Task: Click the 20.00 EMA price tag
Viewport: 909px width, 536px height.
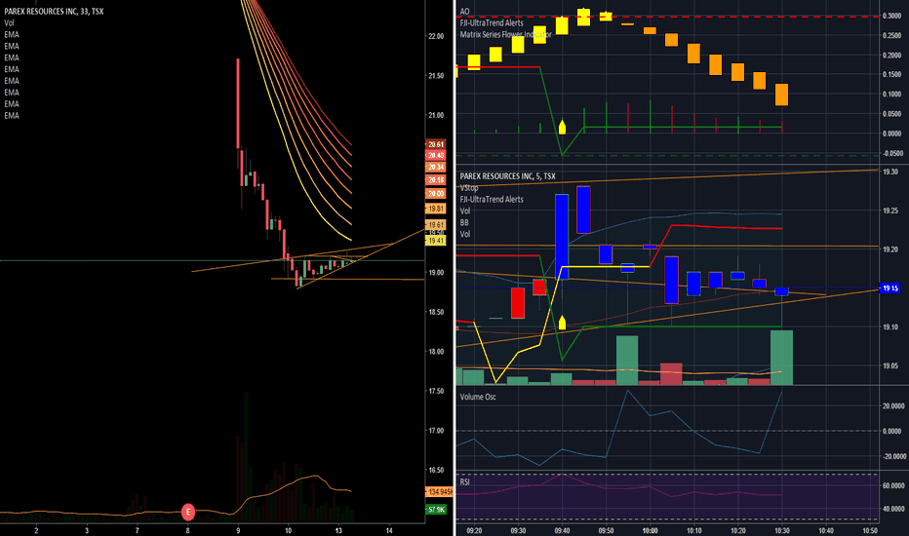Action: (x=436, y=194)
